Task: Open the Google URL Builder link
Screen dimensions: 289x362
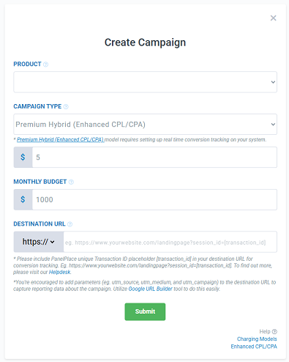Action: click(x=150, y=289)
